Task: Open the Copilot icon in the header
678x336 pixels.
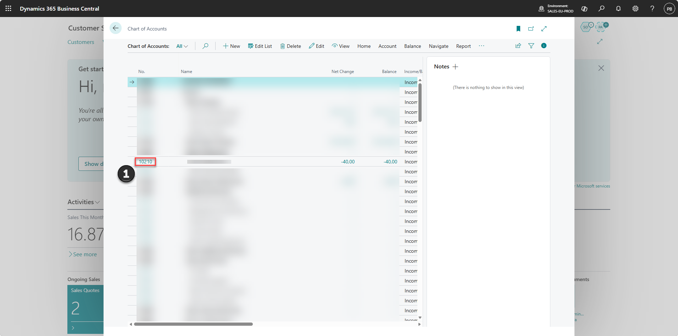Action: [x=584, y=9]
